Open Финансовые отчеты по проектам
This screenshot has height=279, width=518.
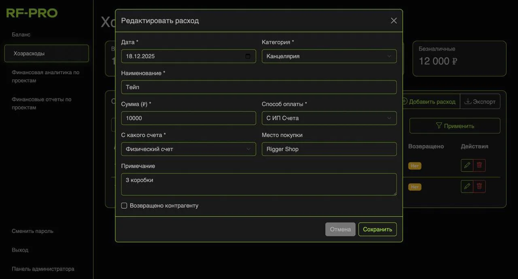click(41, 103)
